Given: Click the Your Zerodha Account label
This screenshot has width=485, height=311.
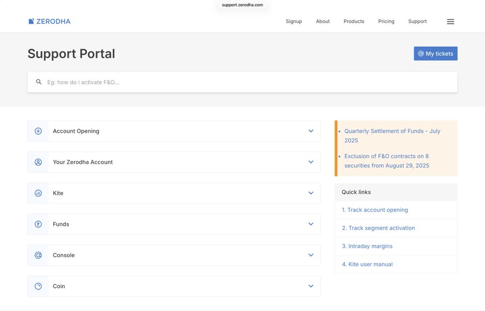Looking at the screenshot, I should click(82, 162).
